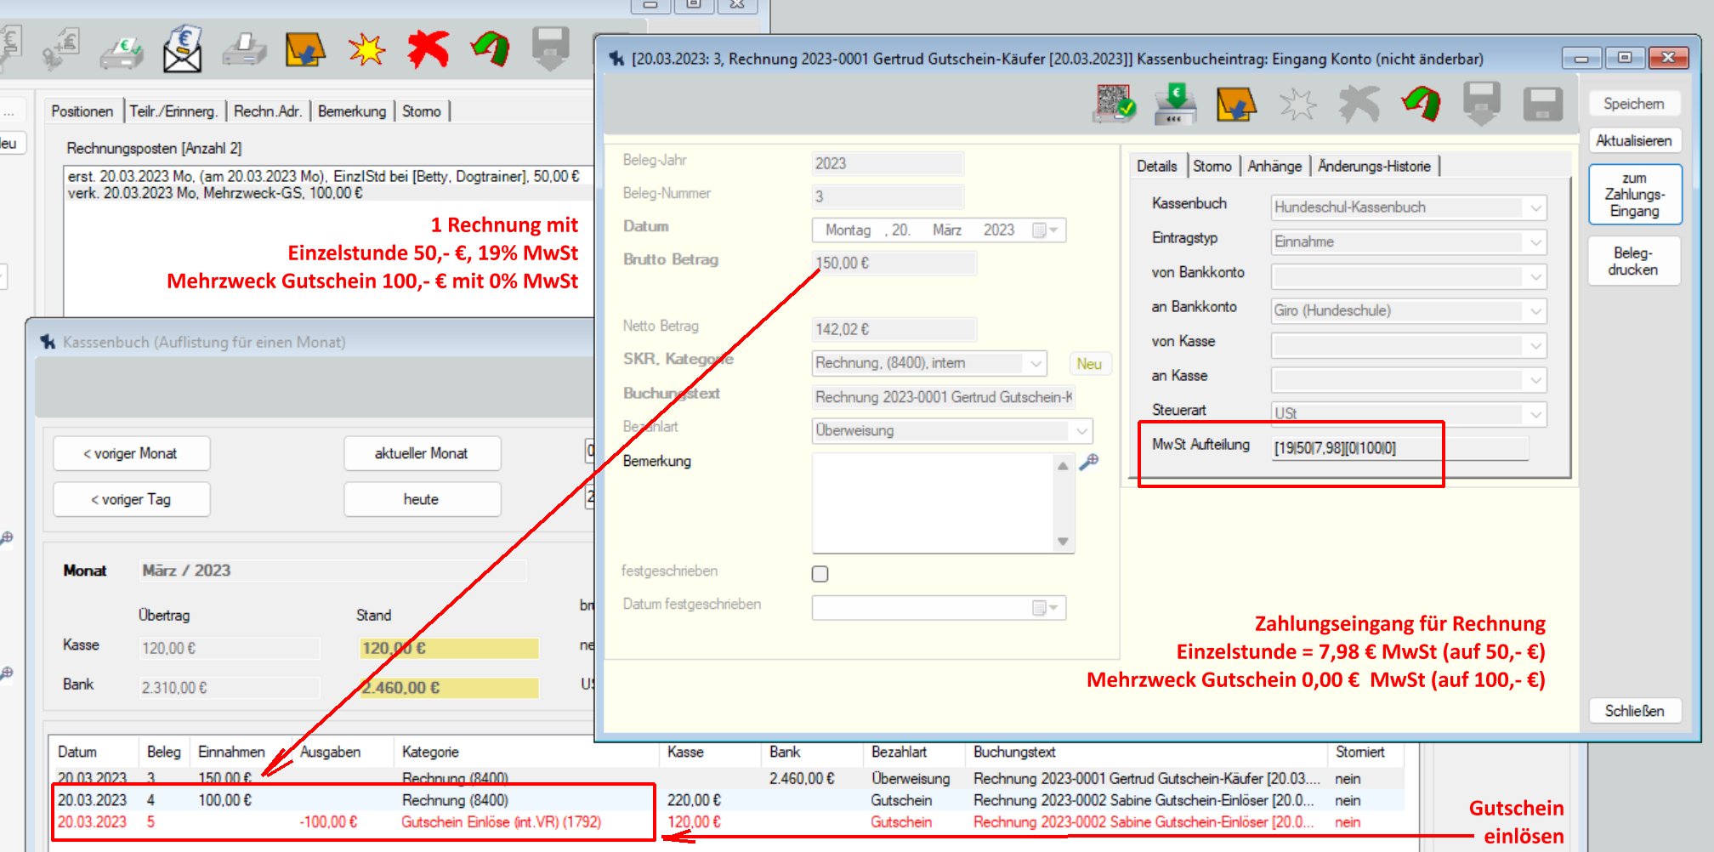Viewport: 1714px width, 852px height.
Task: Open the Änderungs-Historie tab
Action: tap(1373, 167)
